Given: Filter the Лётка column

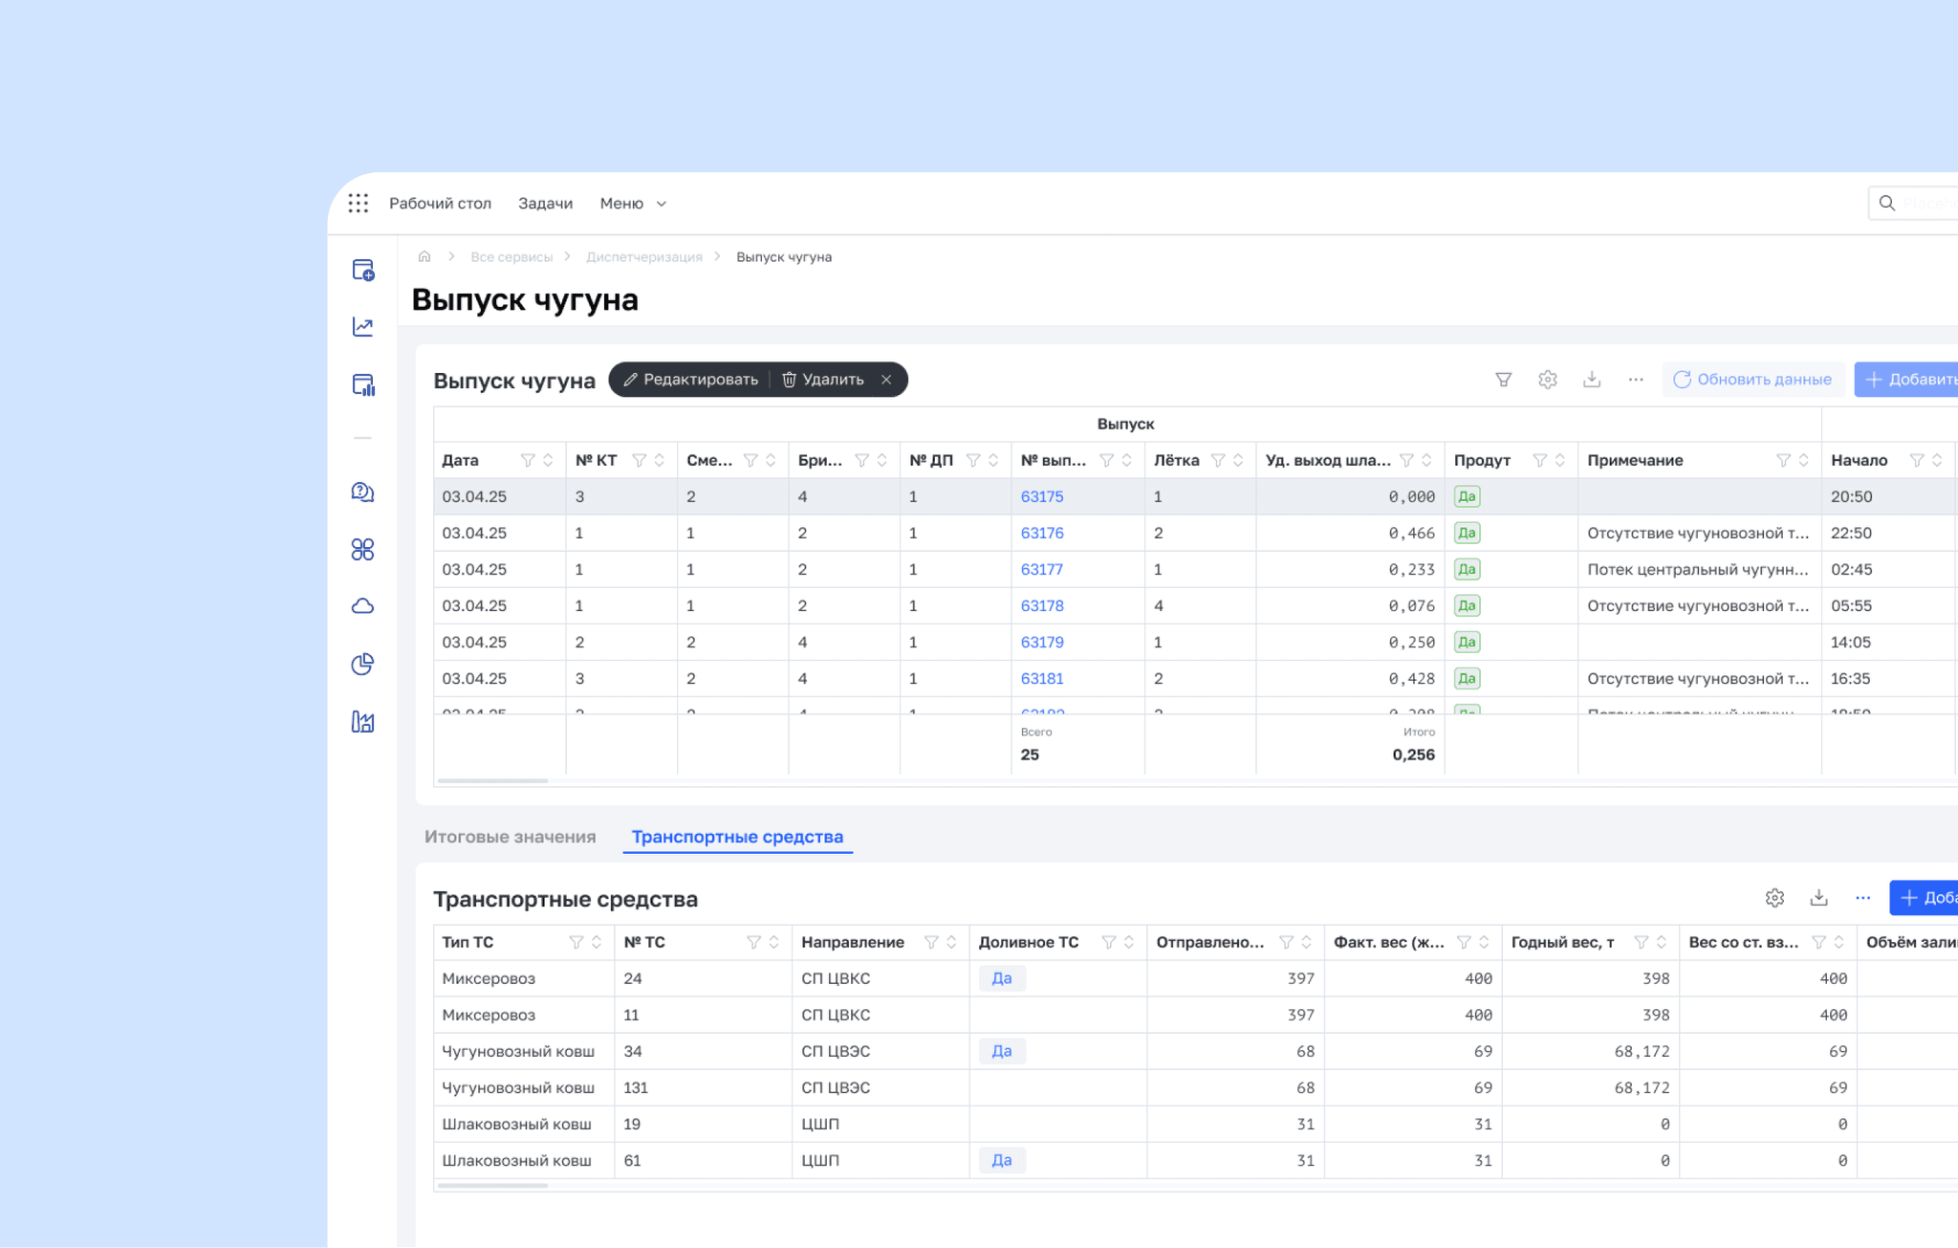Looking at the screenshot, I should [1217, 460].
